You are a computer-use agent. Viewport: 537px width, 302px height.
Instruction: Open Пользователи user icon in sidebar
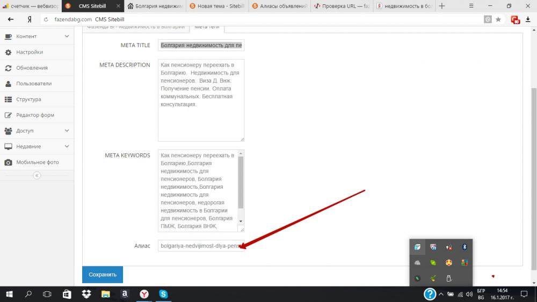point(8,84)
